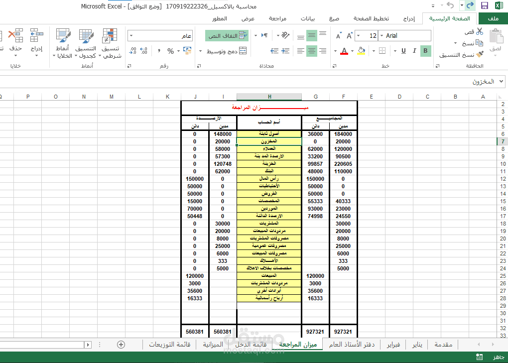Toggle align right horizontal alignment

[x=323, y=51]
